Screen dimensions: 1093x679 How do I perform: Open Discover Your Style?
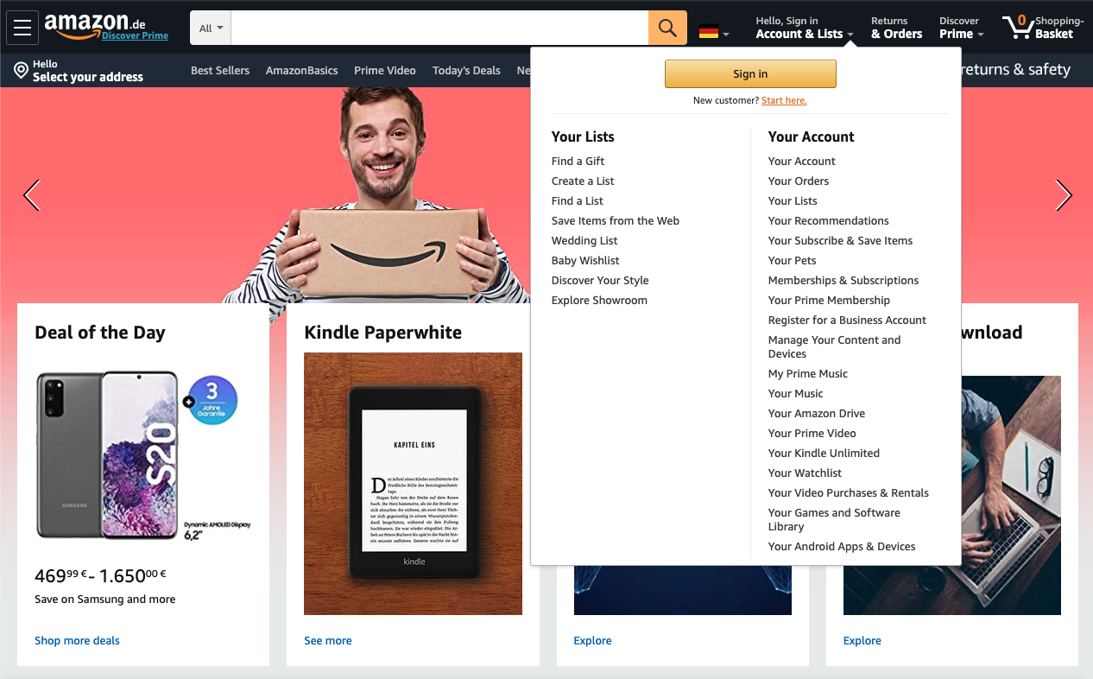[600, 280]
